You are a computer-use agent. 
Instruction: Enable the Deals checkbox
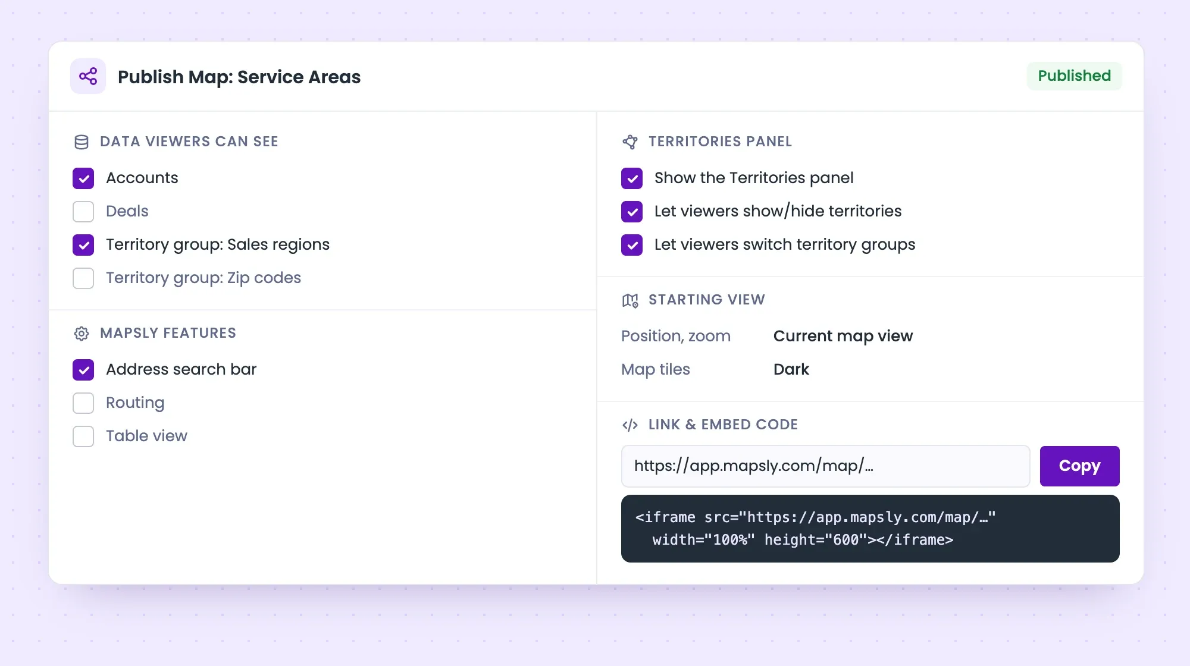(83, 212)
